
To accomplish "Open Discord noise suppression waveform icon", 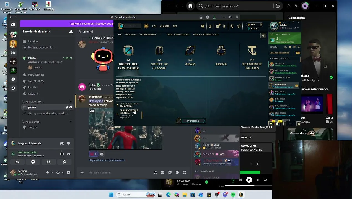I will pos(62,154).
